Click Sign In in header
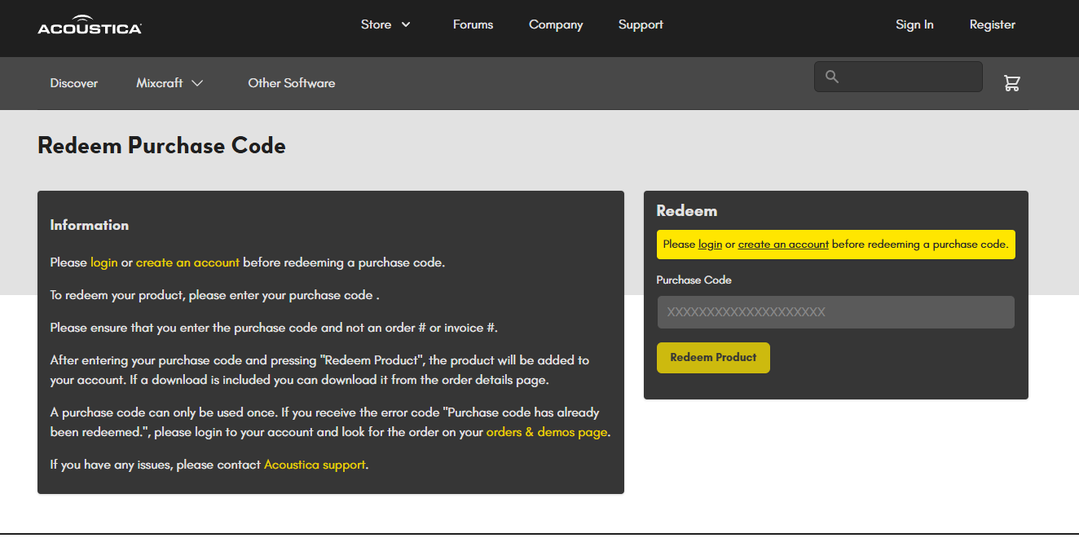Image resolution: width=1079 pixels, height=538 pixels. (914, 24)
